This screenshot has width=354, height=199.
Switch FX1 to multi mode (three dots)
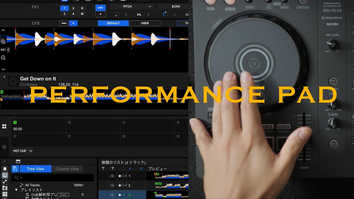(100, 8)
